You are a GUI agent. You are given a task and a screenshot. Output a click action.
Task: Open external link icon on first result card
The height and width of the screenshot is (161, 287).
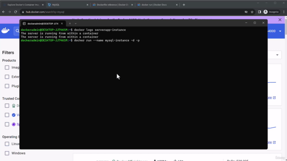tap(274, 97)
